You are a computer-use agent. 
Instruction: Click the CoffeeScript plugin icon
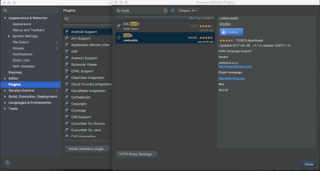pos(67,97)
